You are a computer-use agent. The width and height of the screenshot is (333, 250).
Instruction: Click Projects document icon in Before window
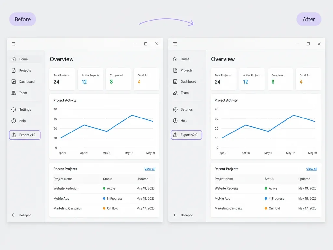(x=14, y=70)
